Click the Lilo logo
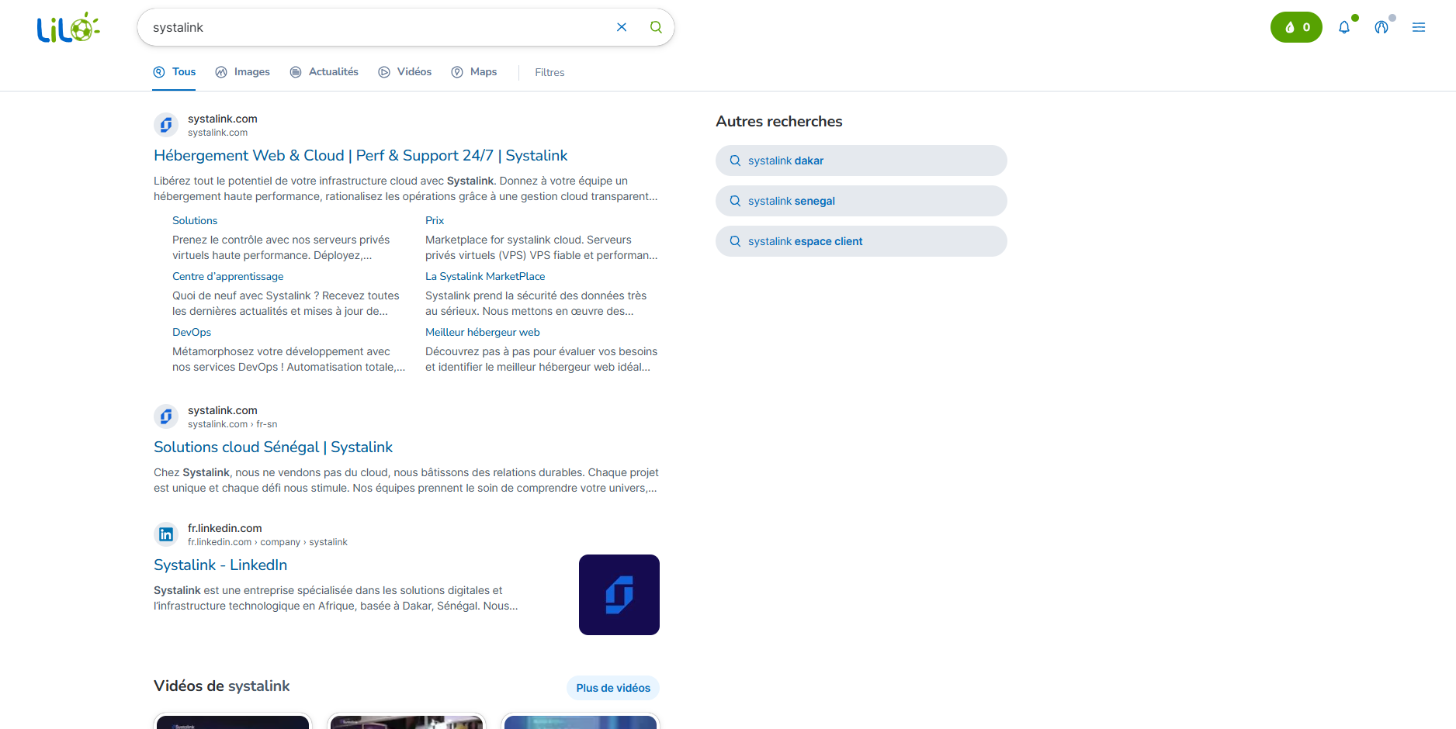Screen dimensions: 1456x729 [x=68, y=28]
